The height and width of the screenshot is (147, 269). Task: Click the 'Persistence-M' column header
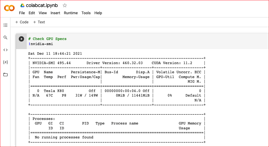tap(85, 72)
